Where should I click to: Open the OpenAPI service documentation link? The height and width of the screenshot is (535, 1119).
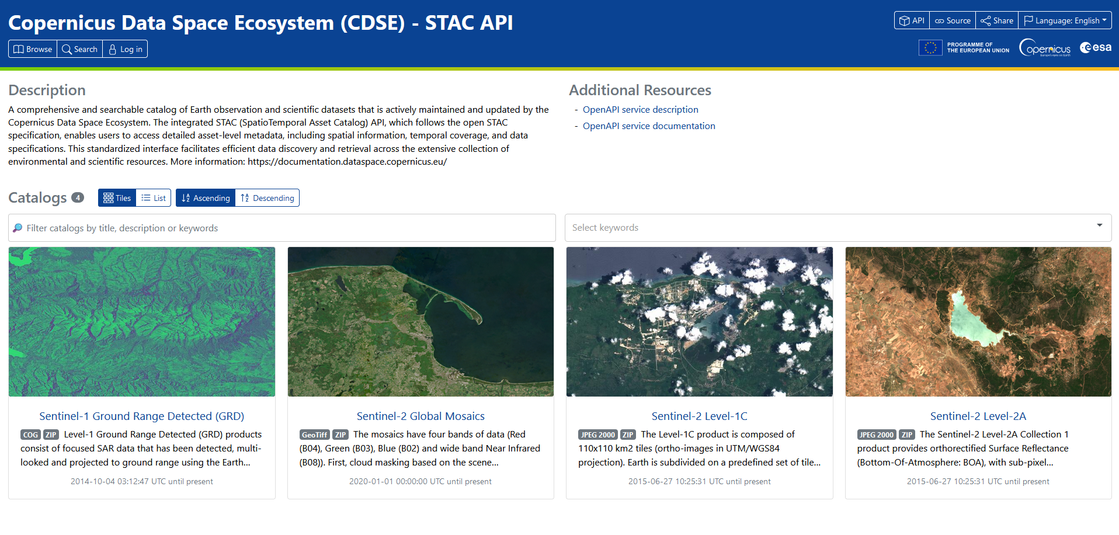click(x=648, y=126)
